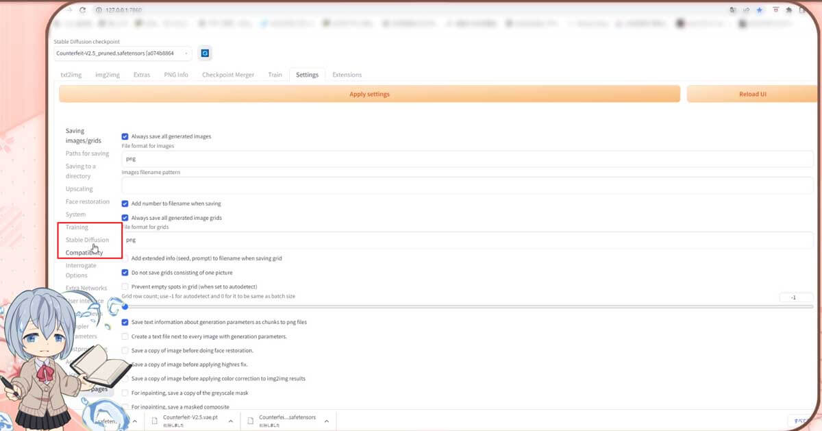Expand menu arrow for Counterfeit-V2.5.vae.pt download
This screenshot has width=822, height=431.
pos(231,421)
